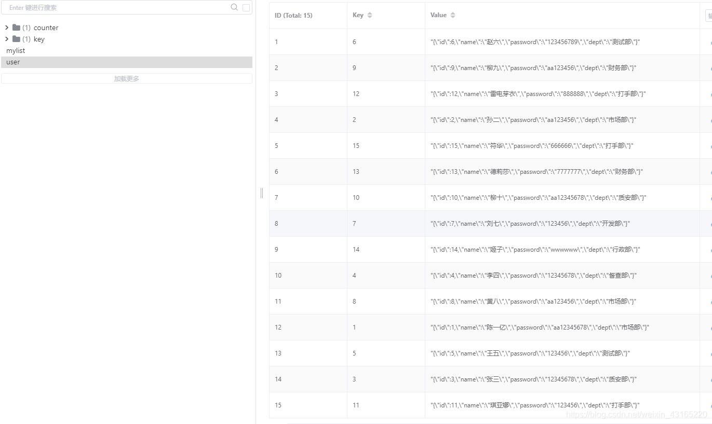Click ID cell 14 in 张三 row
The height and width of the screenshot is (424, 712).
[308, 379]
